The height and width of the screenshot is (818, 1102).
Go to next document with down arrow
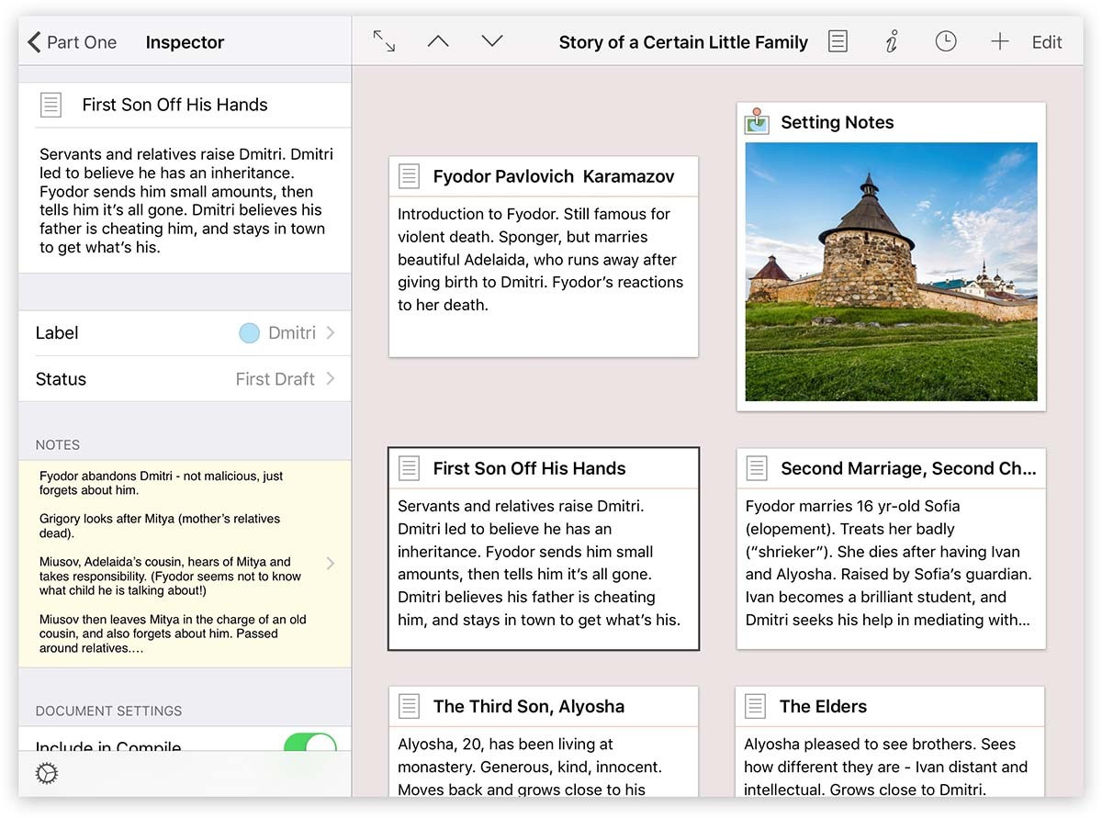[492, 41]
